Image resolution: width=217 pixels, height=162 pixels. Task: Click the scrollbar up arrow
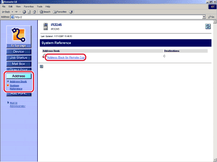[215, 22]
